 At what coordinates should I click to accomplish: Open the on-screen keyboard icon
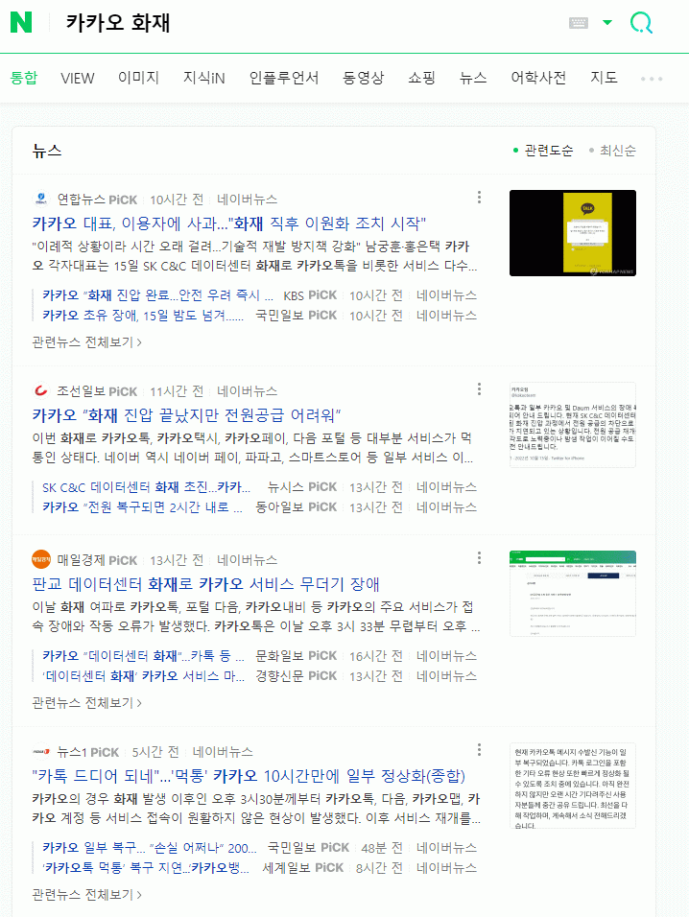tap(579, 23)
